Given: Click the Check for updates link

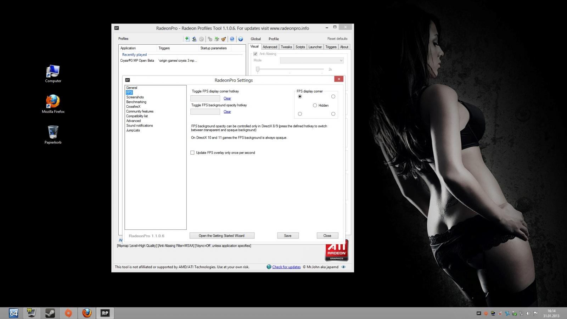Looking at the screenshot, I should click(286, 267).
